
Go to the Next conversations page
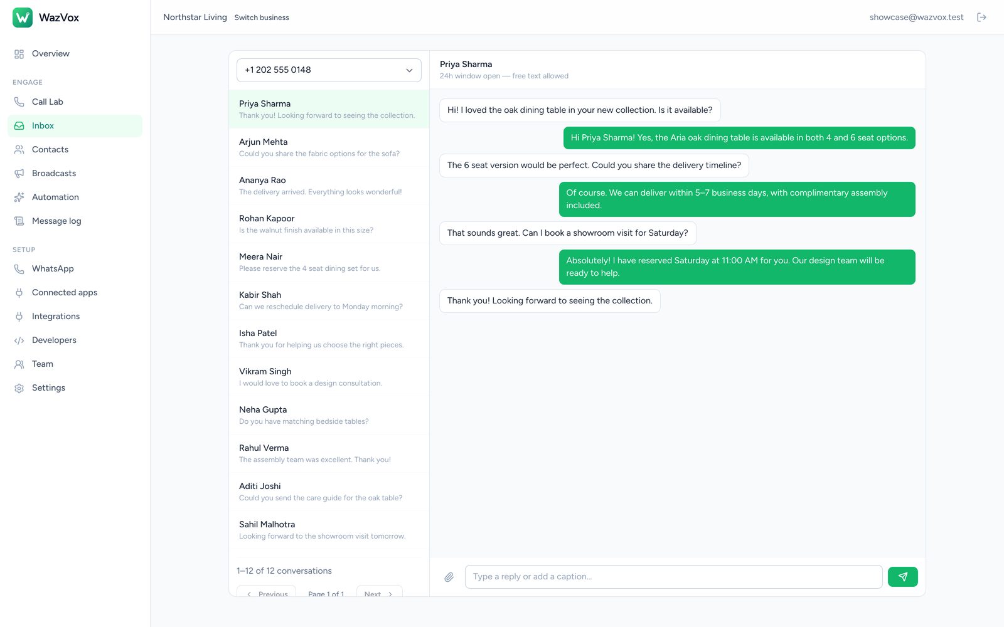(x=379, y=591)
